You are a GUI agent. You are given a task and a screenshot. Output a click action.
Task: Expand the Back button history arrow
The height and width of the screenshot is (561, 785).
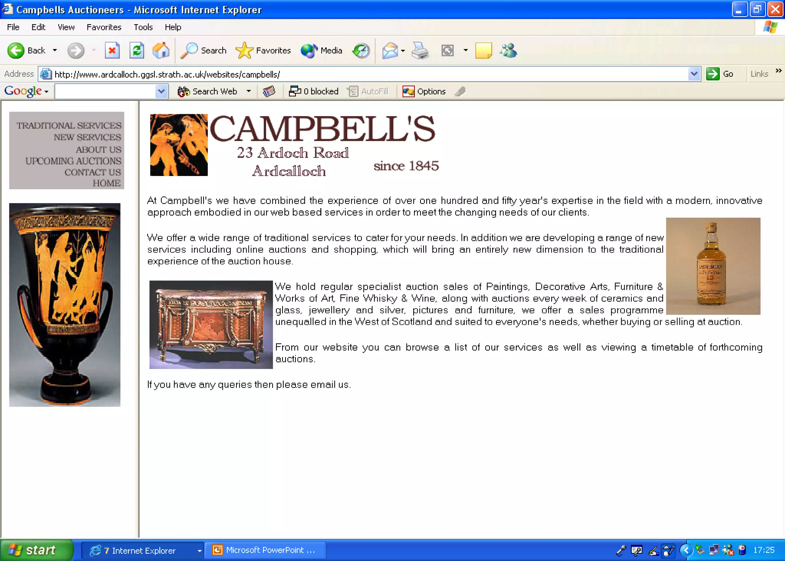point(55,51)
